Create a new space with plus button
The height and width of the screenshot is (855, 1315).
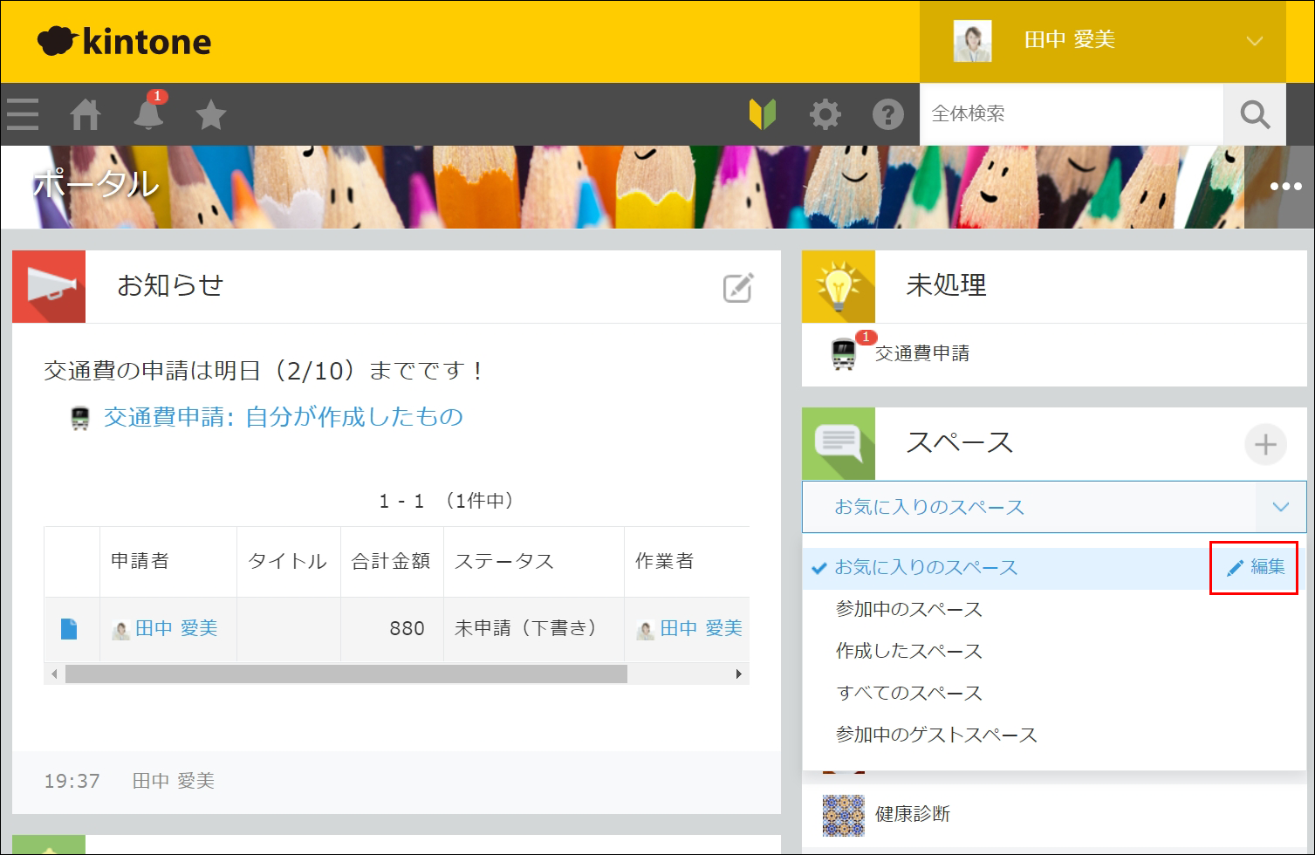click(x=1264, y=445)
